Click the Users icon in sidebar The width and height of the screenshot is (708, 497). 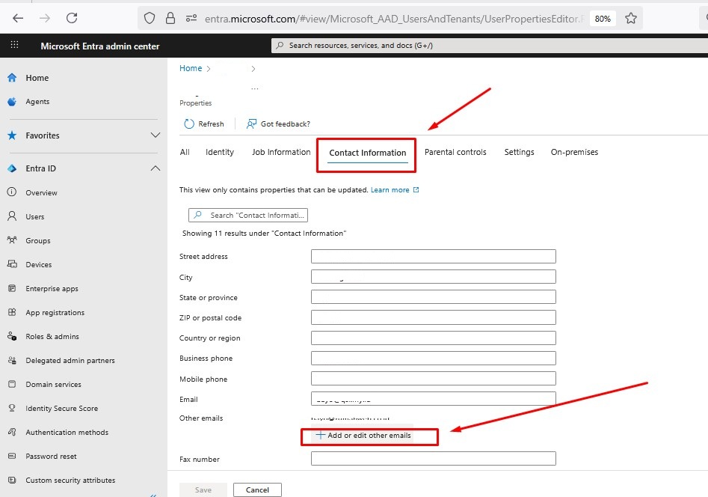(12, 217)
